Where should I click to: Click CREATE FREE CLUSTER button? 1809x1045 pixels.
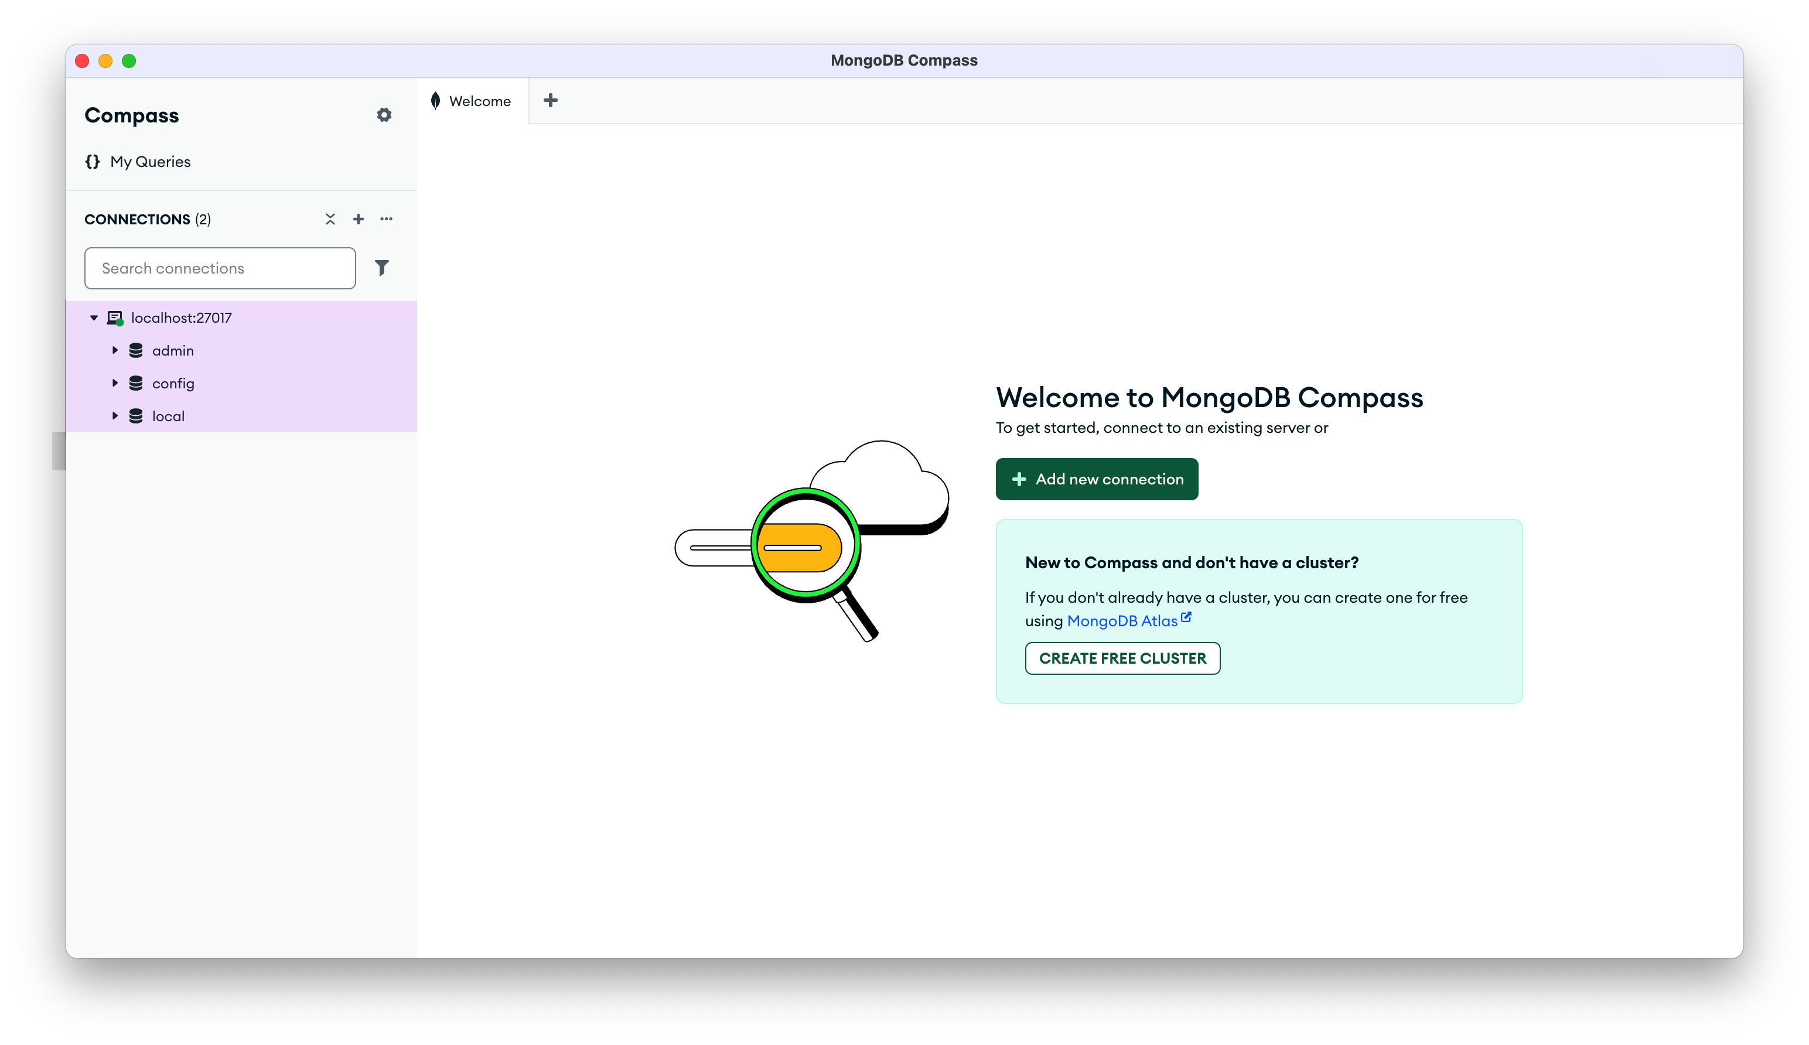[x=1122, y=658]
